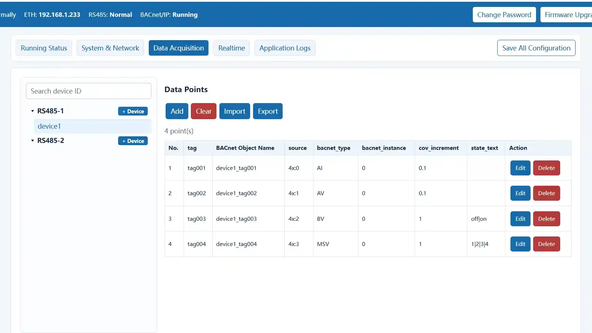Screen dimensions: 592x333
Task: Click Save All Configuration
Action: tap(536, 48)
